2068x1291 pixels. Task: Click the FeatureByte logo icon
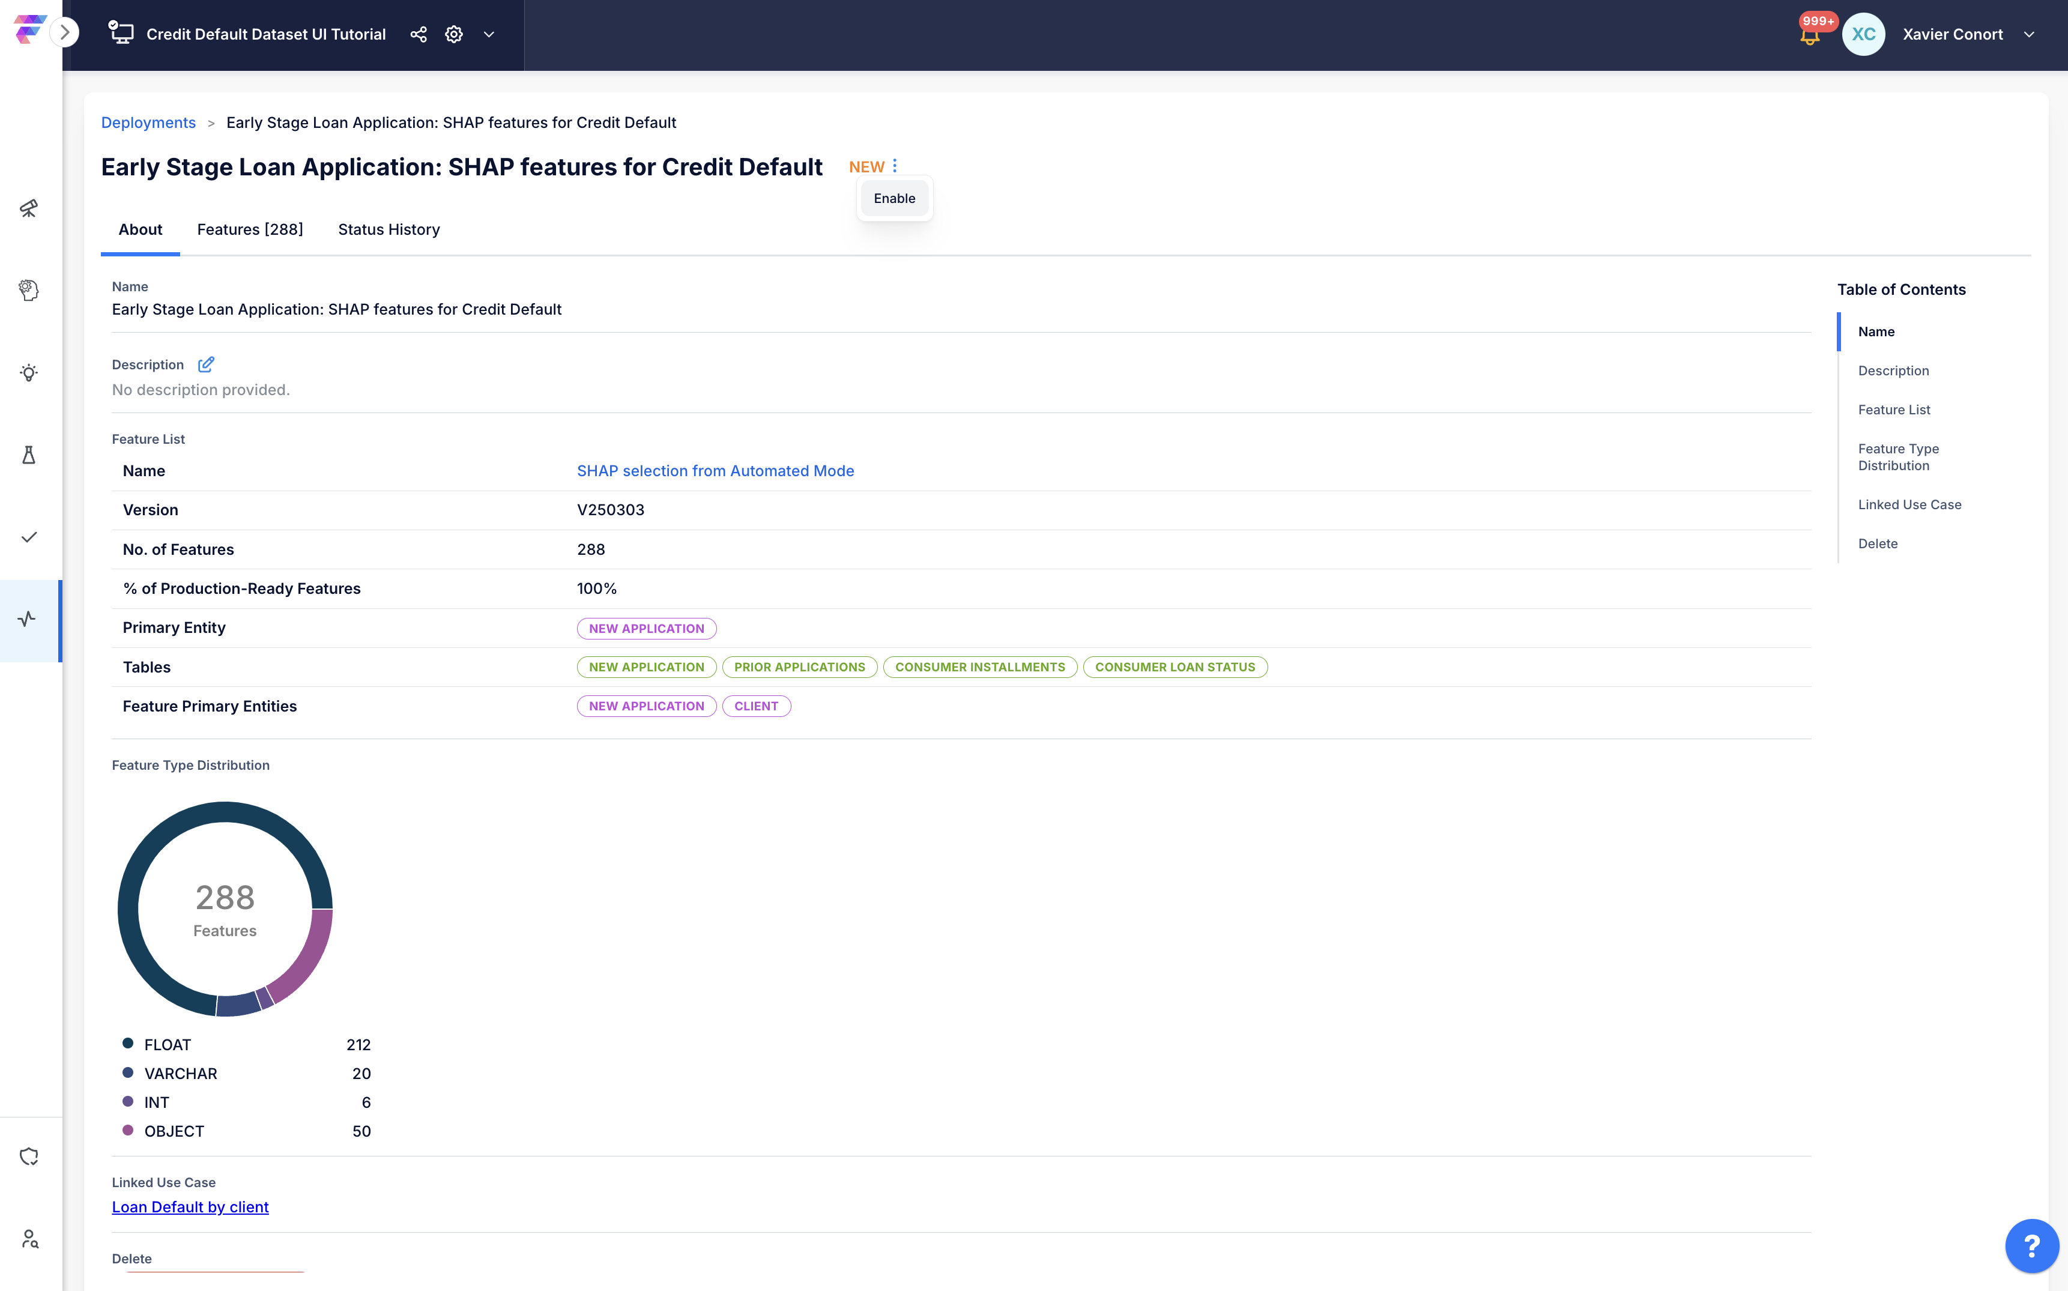point(29,29)
